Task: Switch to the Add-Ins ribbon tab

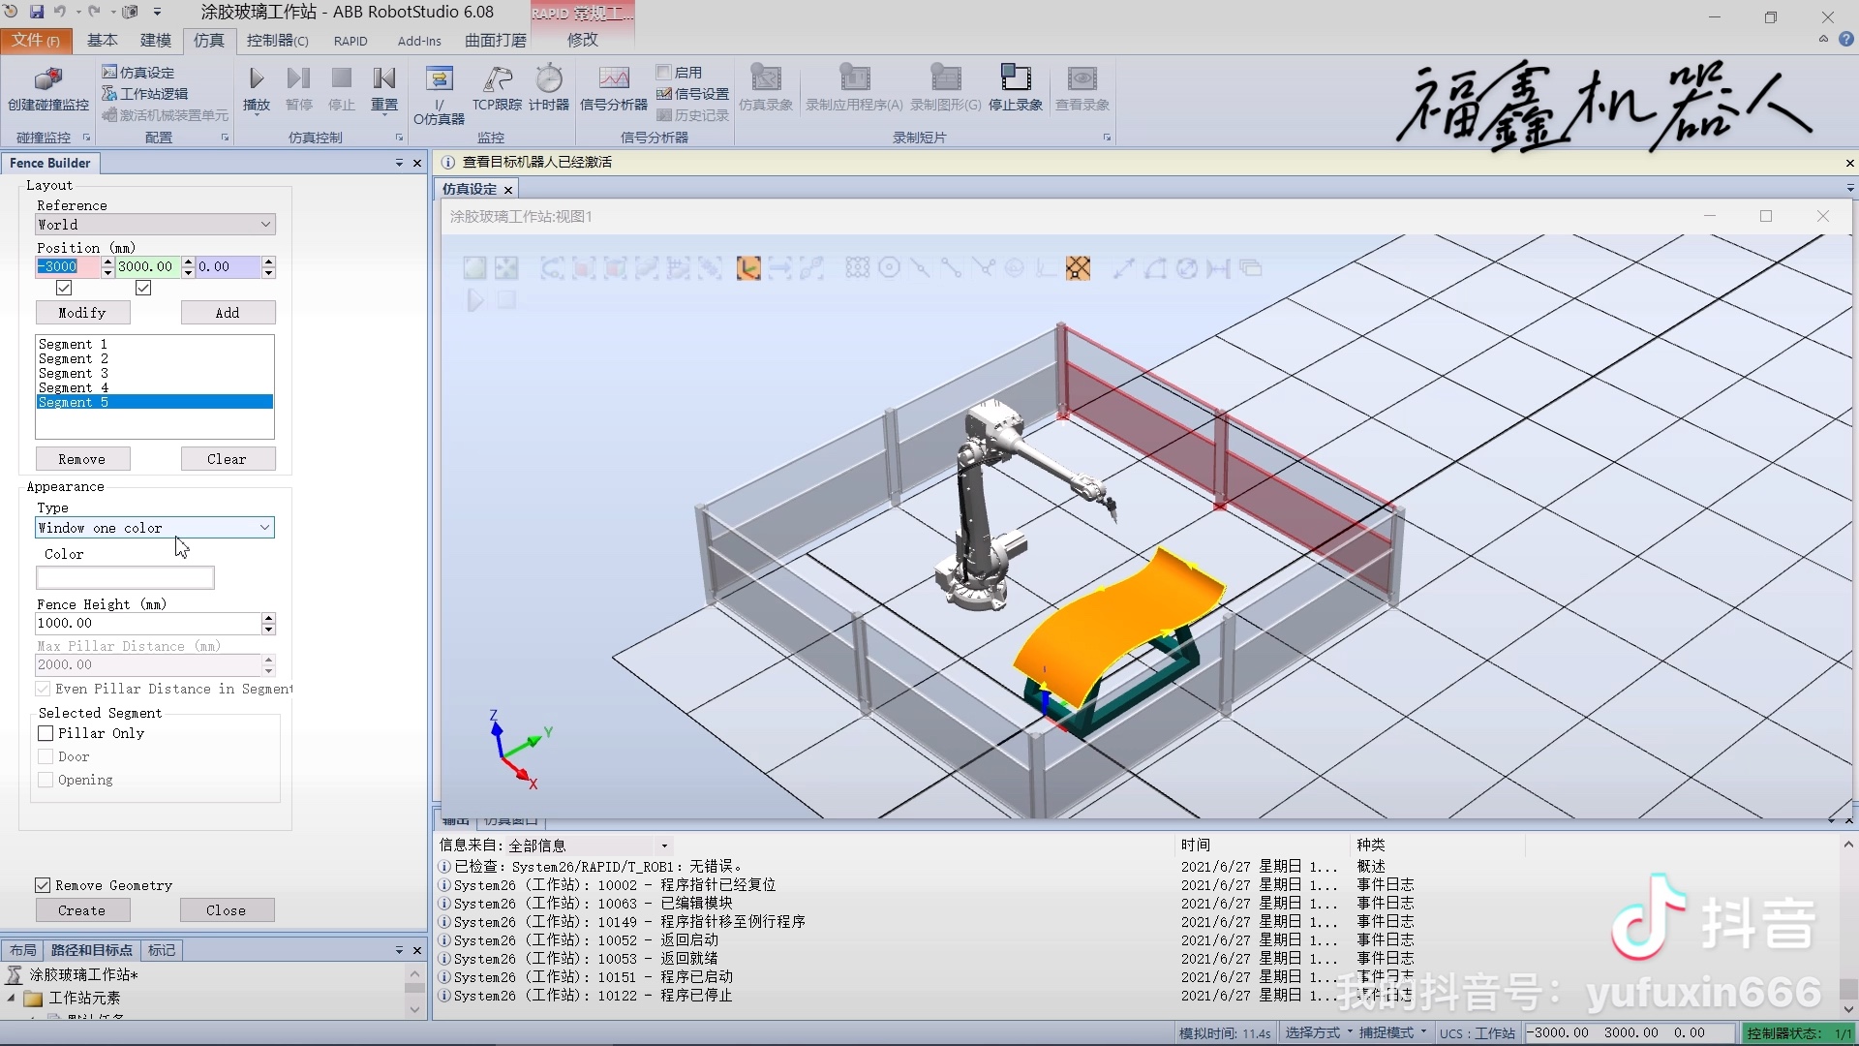Action: [419, 41]
